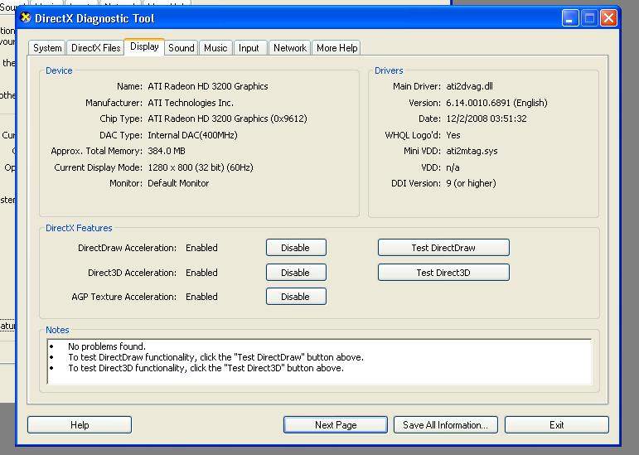This screenshot has width=639, height=455.
Task: Open the More Help tab
Action: click(337, 48)
